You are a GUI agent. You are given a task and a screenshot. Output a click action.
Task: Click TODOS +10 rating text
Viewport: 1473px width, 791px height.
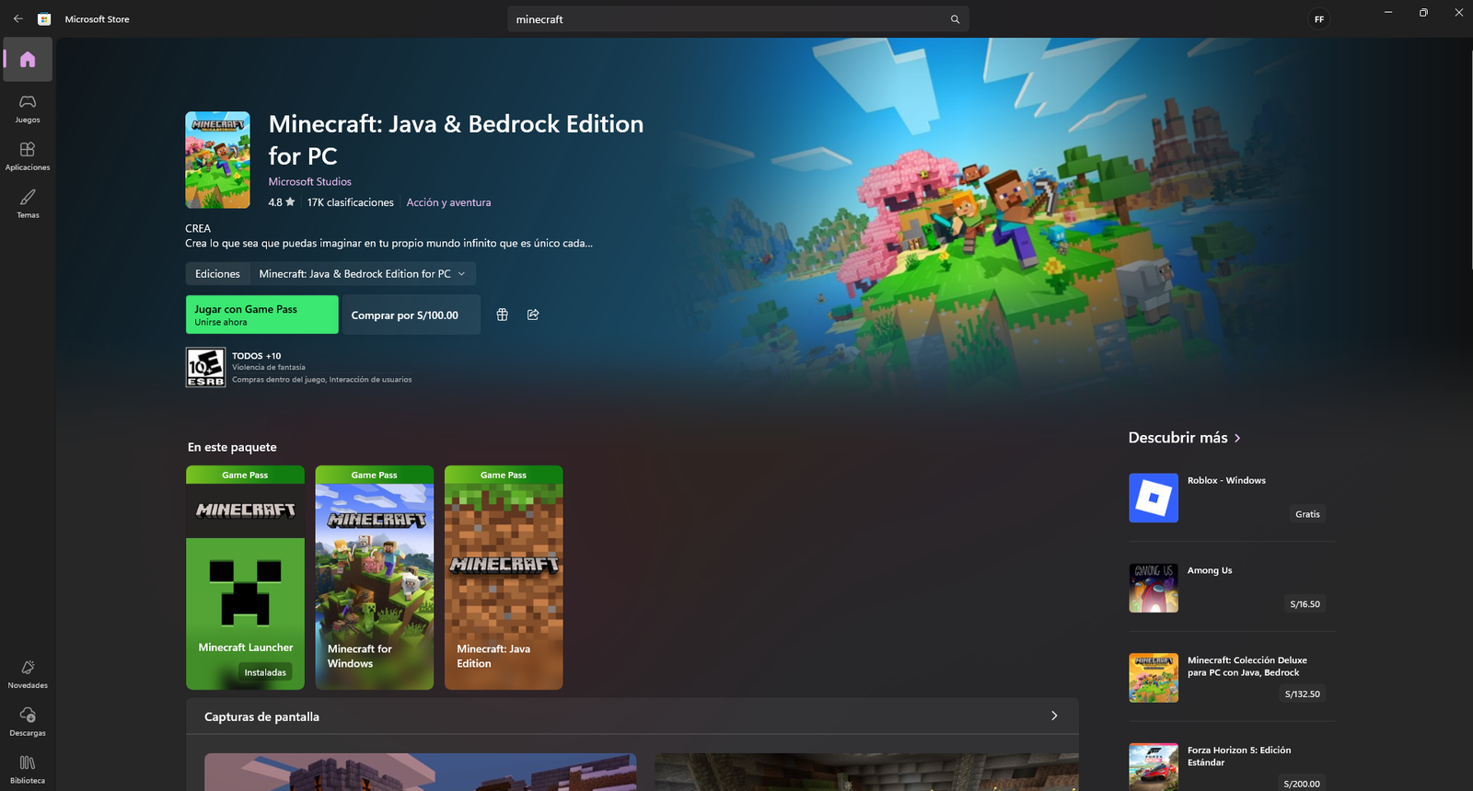click(257, 356)
